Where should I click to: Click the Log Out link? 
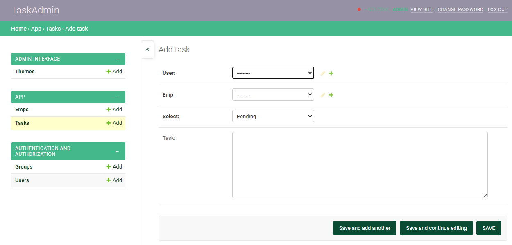pyautogui.click(x=498, y=9)
